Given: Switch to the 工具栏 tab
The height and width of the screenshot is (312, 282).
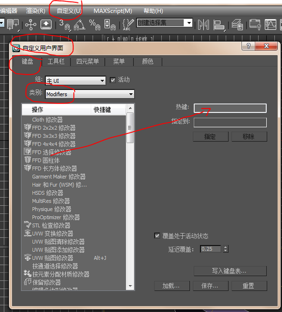Looking at the screenshot, I should (x=56, y=62).
